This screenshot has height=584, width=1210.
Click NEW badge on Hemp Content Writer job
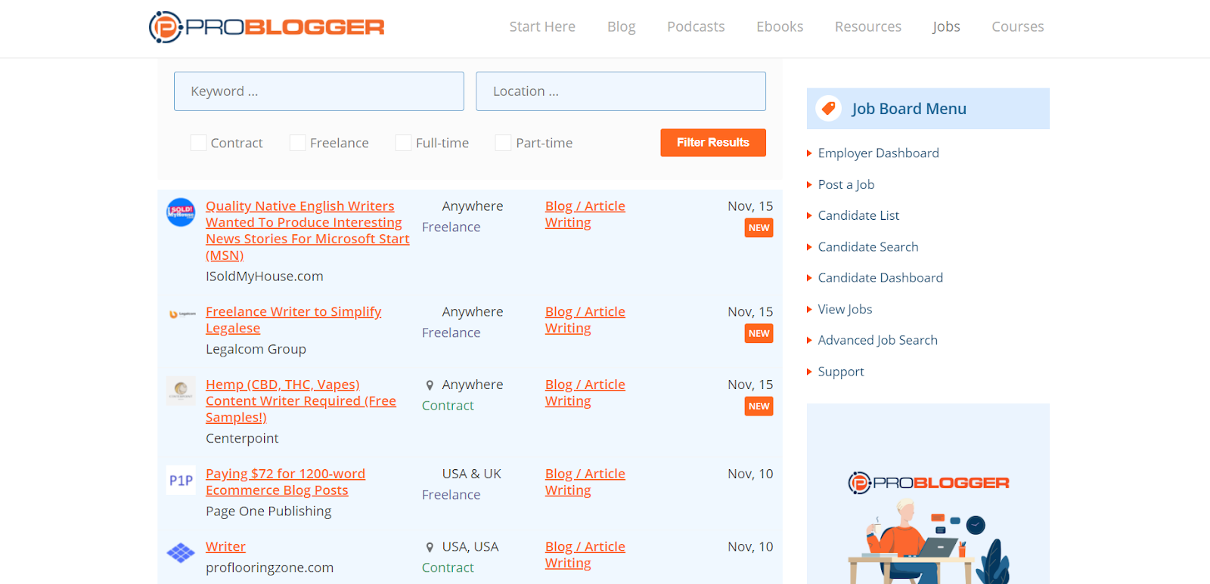tap(759, 406)
